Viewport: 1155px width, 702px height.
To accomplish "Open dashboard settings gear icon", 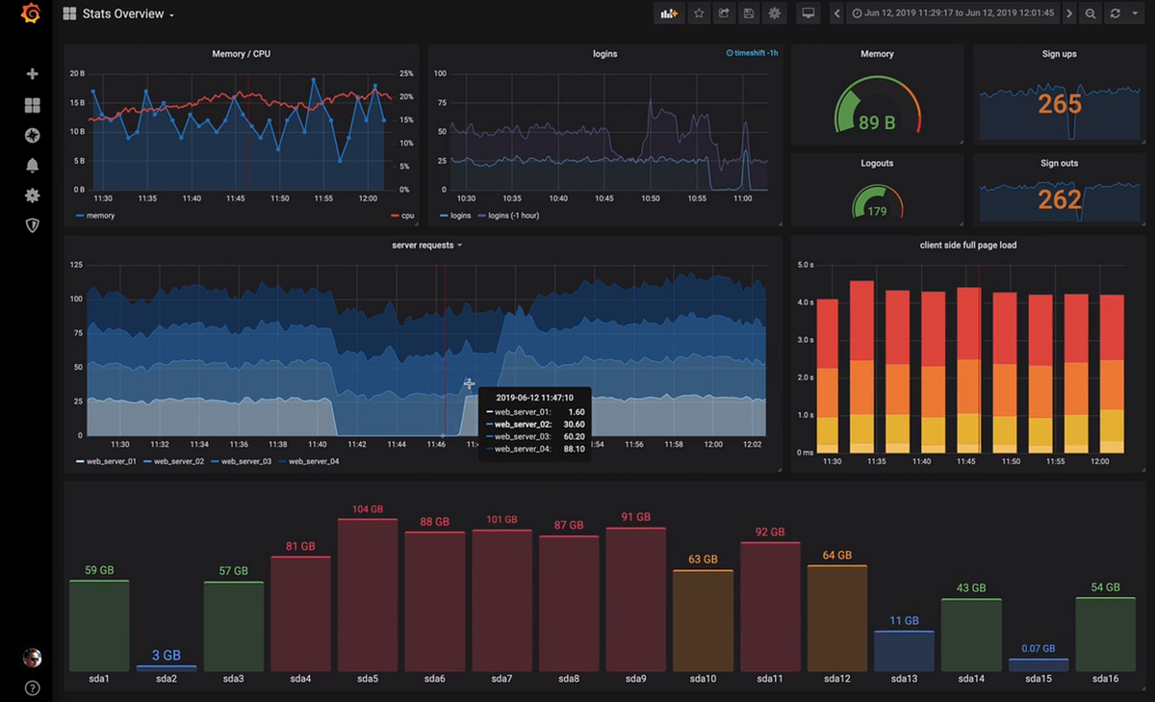I will 775,13.
